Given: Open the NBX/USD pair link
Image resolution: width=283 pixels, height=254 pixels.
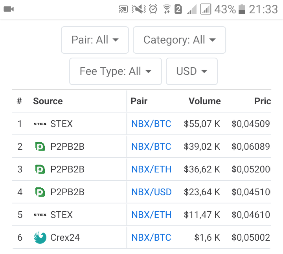Looking at the screenshot, I should point(152,192).
